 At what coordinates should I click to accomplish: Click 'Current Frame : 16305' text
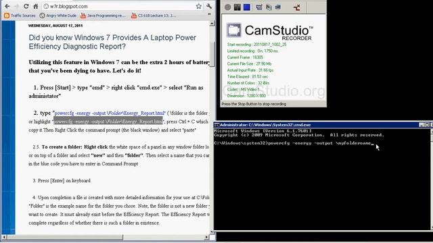coord(245,57)
